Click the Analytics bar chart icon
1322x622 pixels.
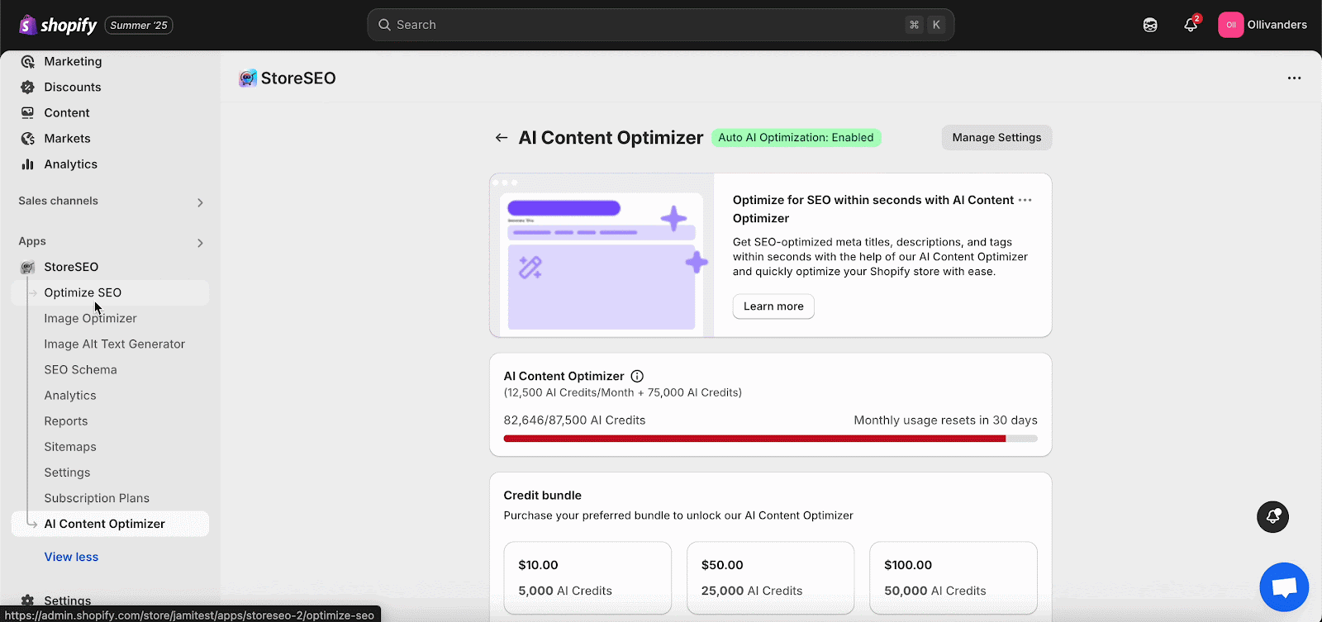28,164
